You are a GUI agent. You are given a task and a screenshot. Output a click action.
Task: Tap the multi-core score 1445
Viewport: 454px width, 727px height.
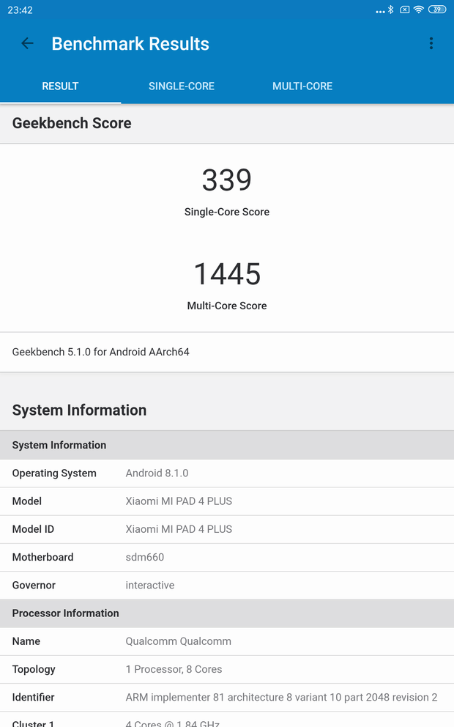[227, 274]
